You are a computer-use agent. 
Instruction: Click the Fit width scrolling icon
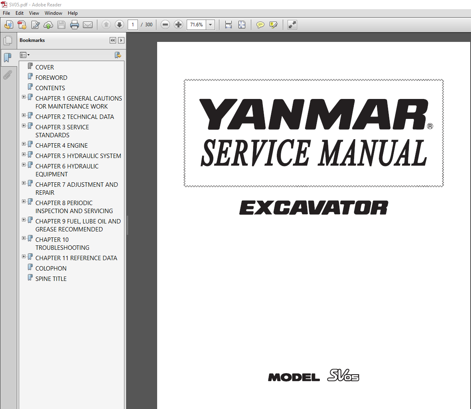(x=228, y=25)
